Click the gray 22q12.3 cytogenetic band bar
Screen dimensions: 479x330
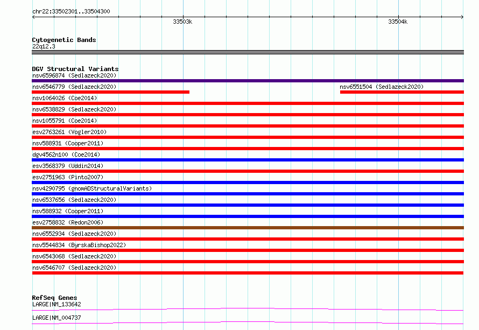click(x=248, y=52)
